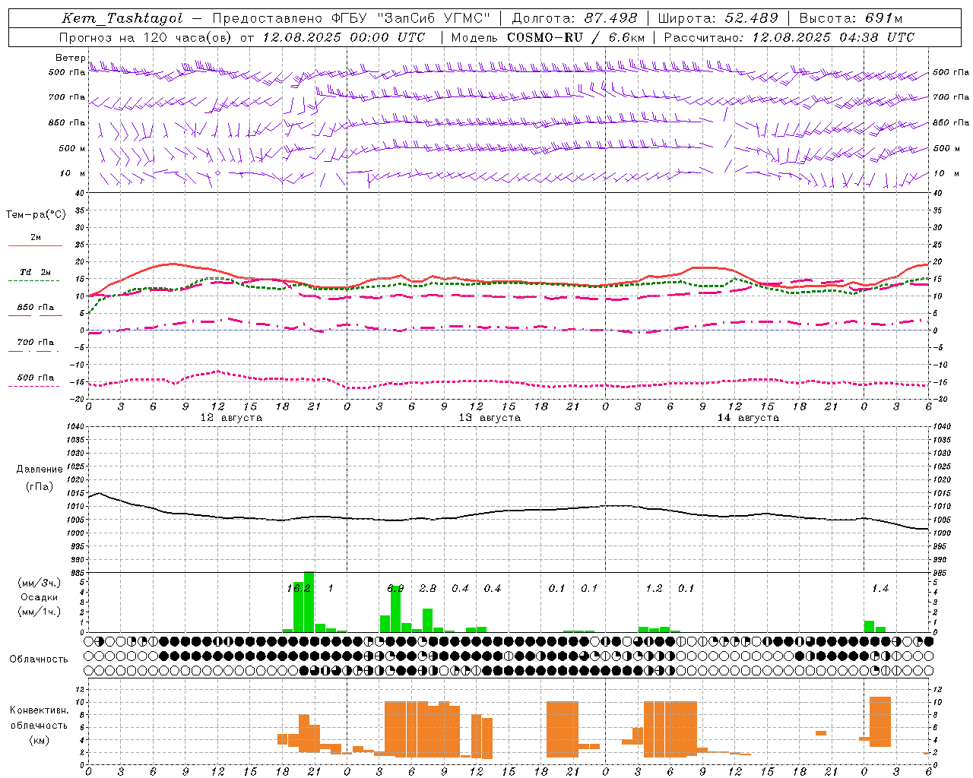Click the tallest green precipitation bar
Viewport: 973px width, 778px height.
coord(309,602)
